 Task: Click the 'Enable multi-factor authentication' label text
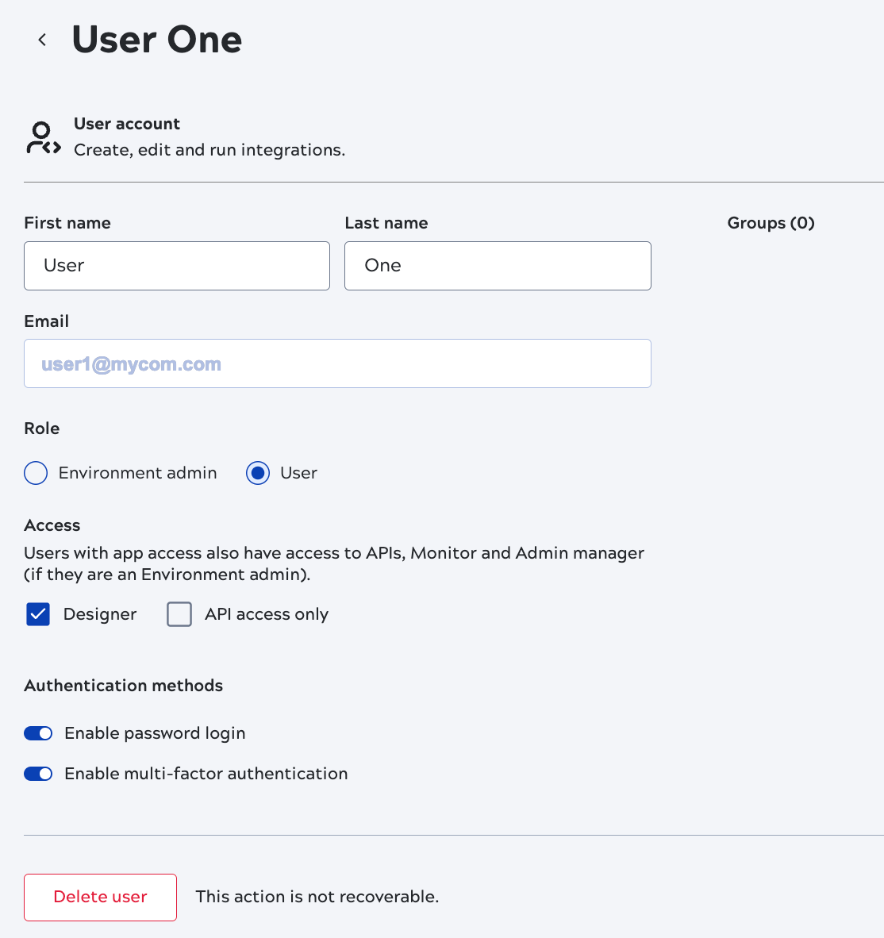[206, 774]
